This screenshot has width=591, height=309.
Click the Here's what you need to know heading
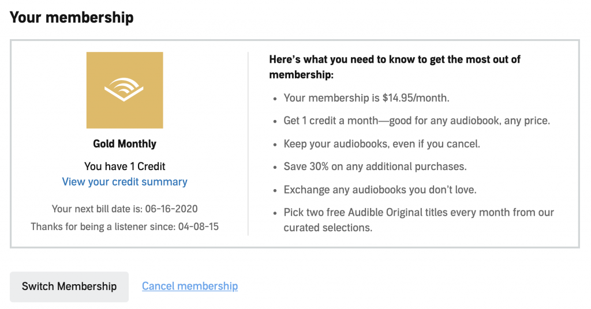tap(395, 67)
